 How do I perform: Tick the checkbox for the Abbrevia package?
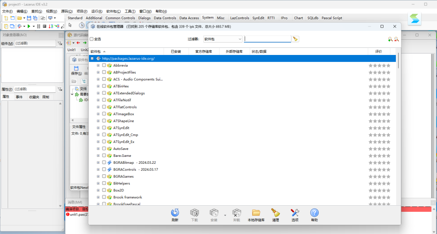pyautogui.click(x=104, y=66)
